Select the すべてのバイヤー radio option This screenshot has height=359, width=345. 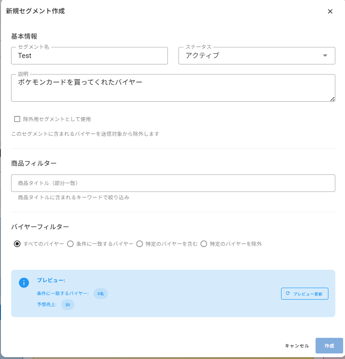tap(17, 244)
